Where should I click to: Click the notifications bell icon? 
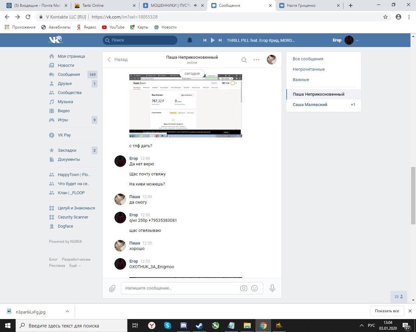190,40
